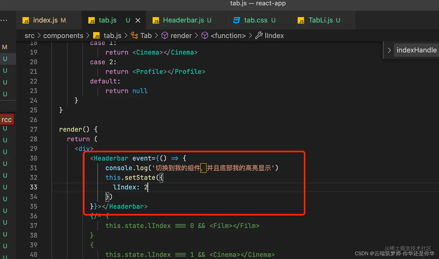The height and width of the screenshot is (259, 439).
Task: Click the CSS file icon on tab.css tab
Action: click(x=237, y=20)
